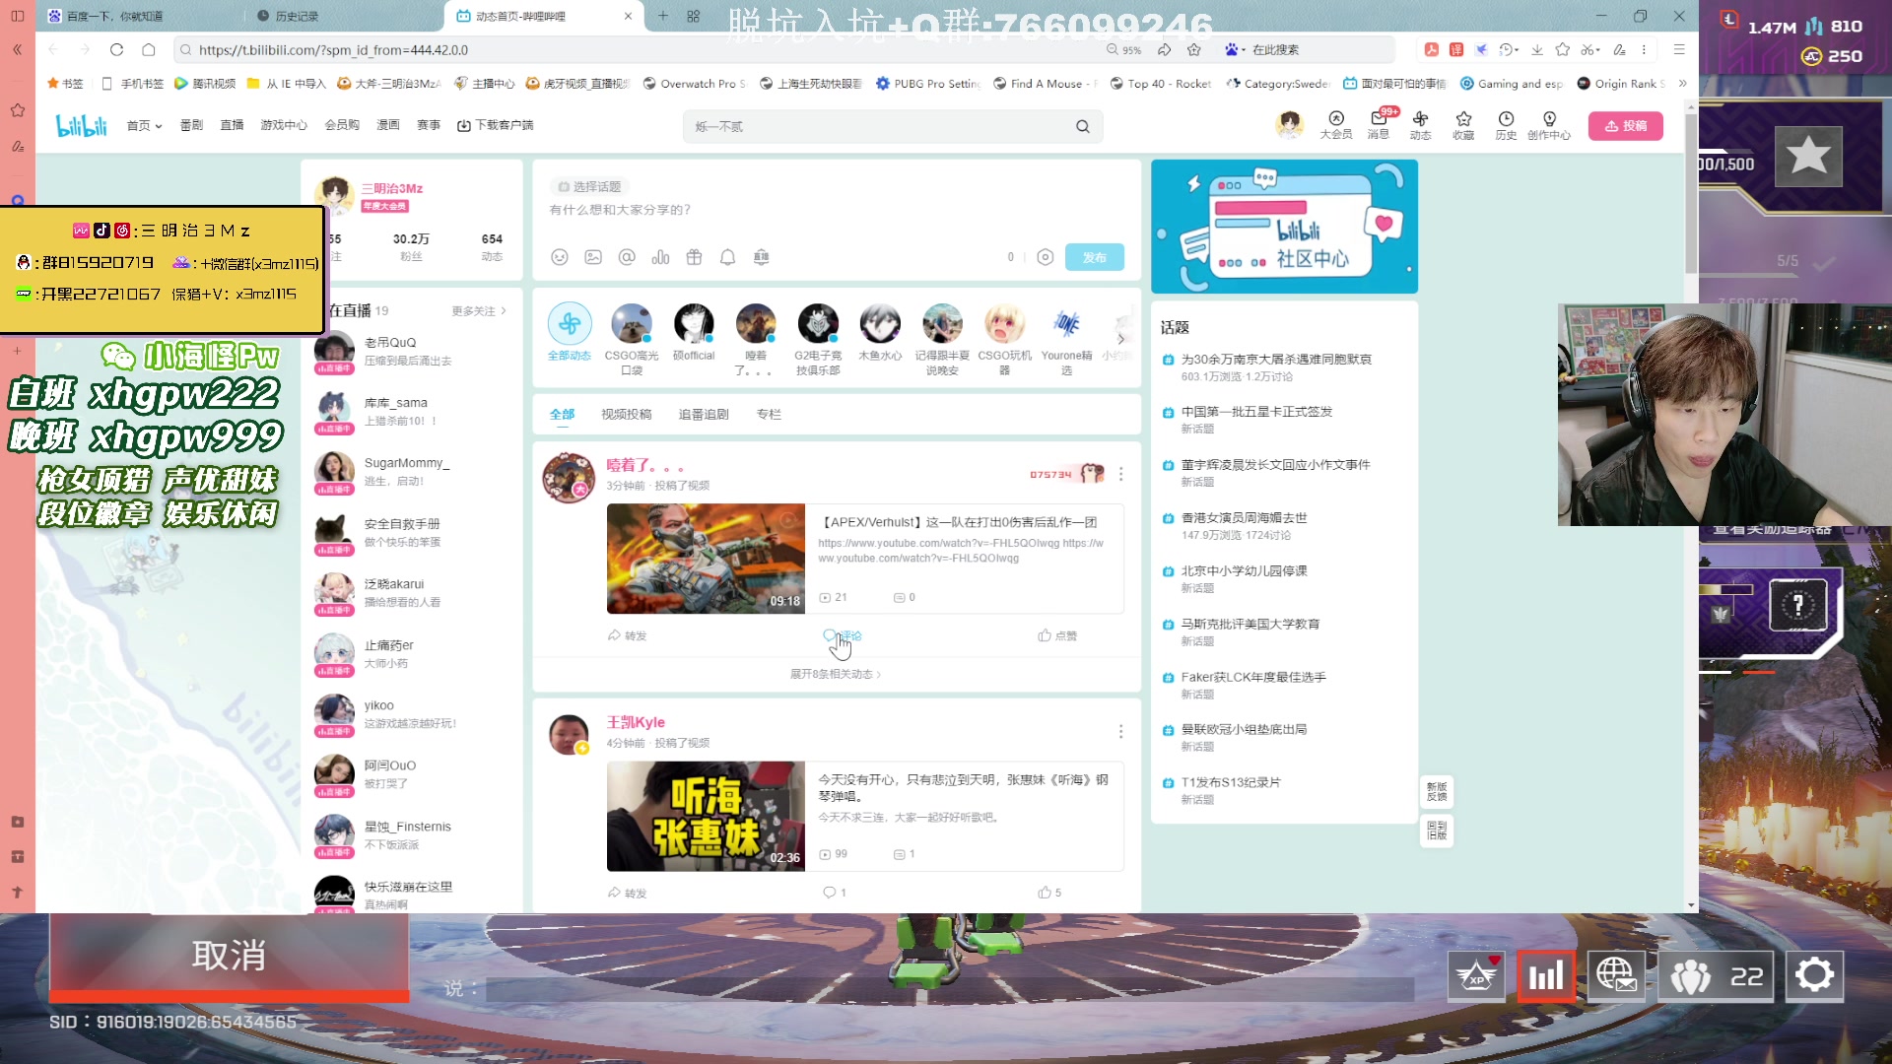Expand more bookmarks with the double chevron
1892x1064 pixels.
1682,84
